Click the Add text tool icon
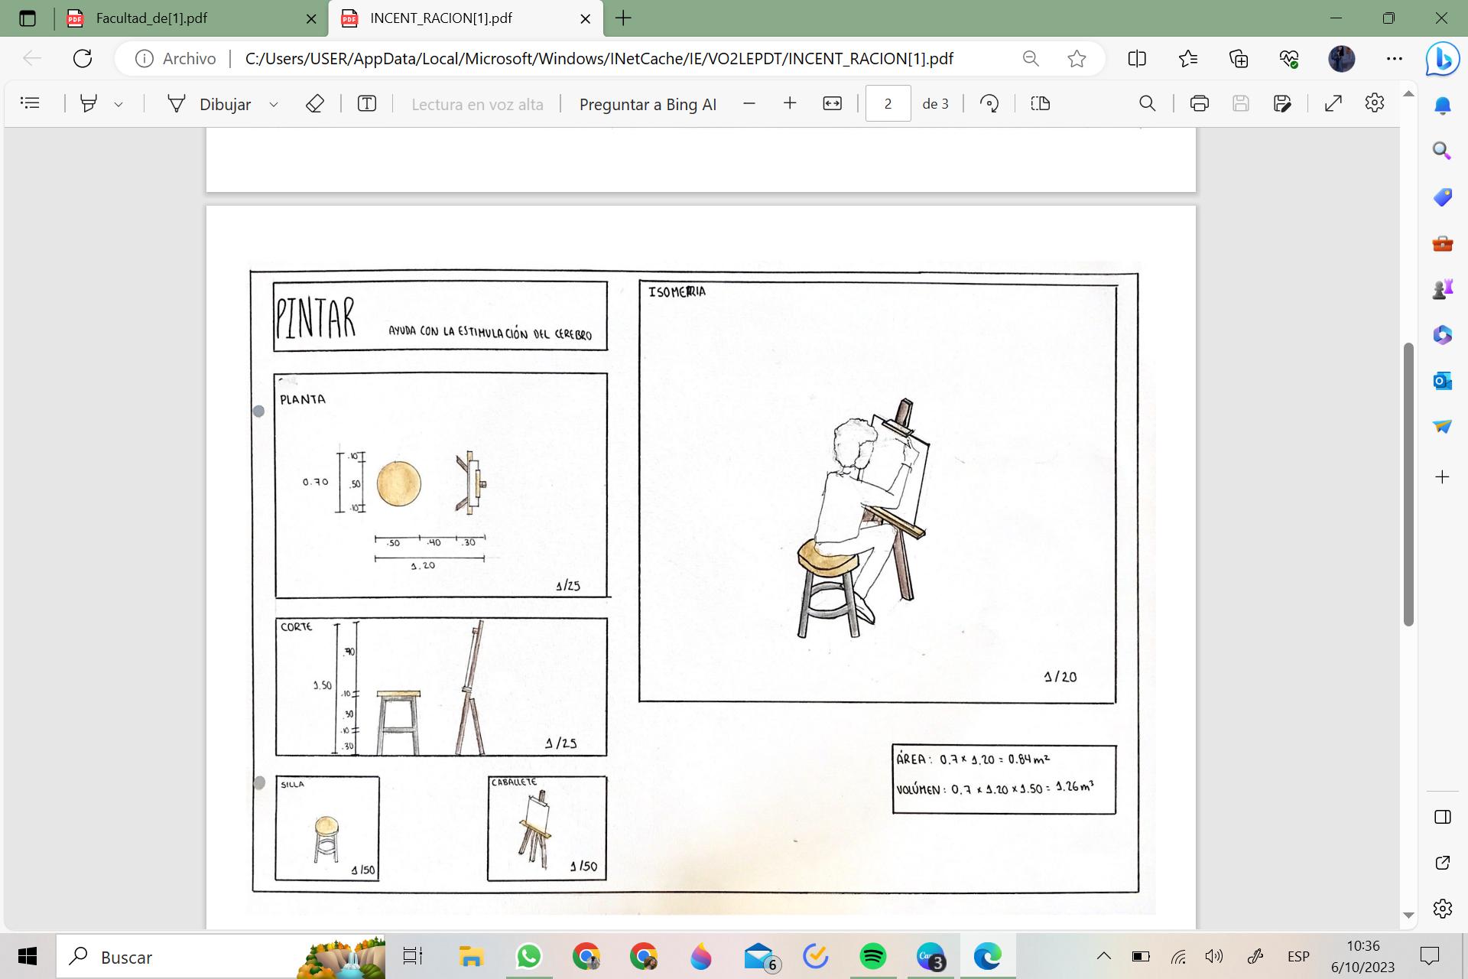This screenshot has width=1468, height=979. pos(367,103)
